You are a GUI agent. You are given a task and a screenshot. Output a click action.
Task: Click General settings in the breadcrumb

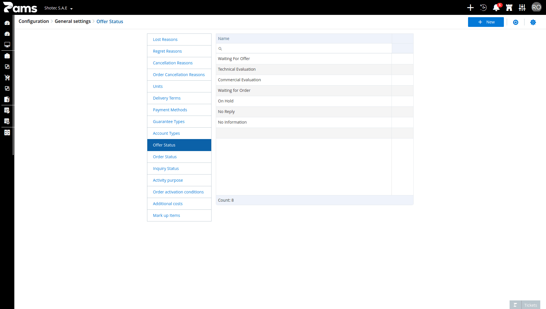[73, 21]
